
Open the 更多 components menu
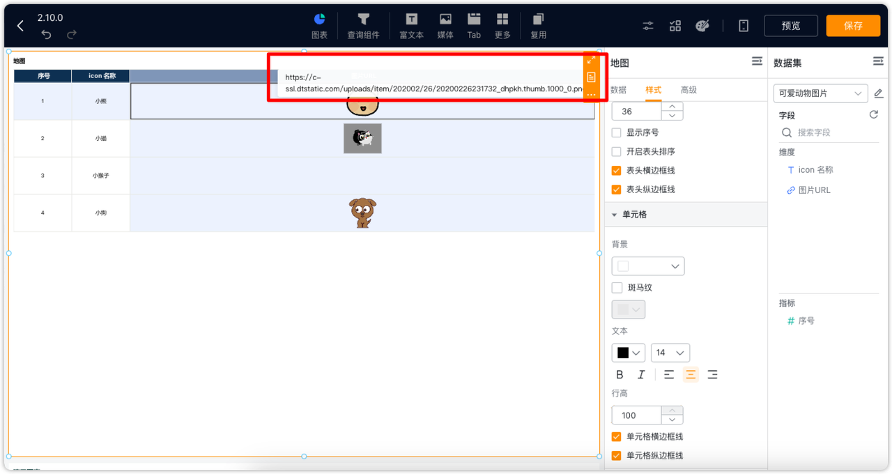click(x=502, y=26)
